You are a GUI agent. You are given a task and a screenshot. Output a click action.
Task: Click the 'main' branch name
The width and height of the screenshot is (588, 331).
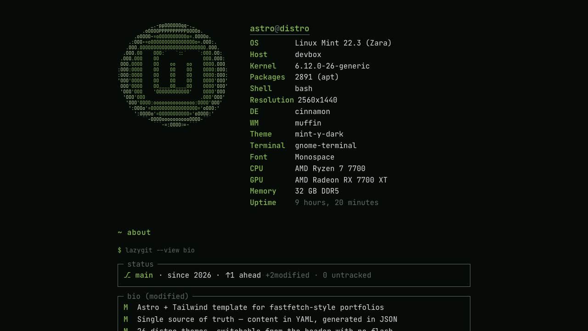tap(144, 275)
